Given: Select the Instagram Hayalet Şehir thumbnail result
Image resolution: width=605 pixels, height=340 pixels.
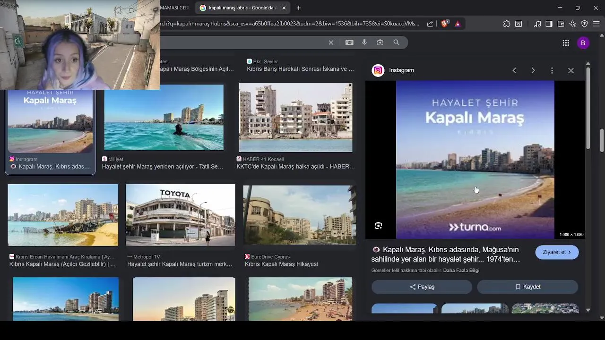Looking at the screenshot, I should coord(50,121).
